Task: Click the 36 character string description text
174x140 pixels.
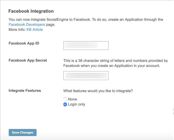Action: [x=116, y=63]
